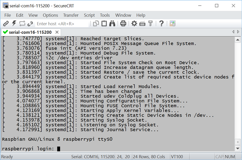Minimize the SecureCRT window
The image size is (242, 160).
pyautogui.click(x=200, y=6)
